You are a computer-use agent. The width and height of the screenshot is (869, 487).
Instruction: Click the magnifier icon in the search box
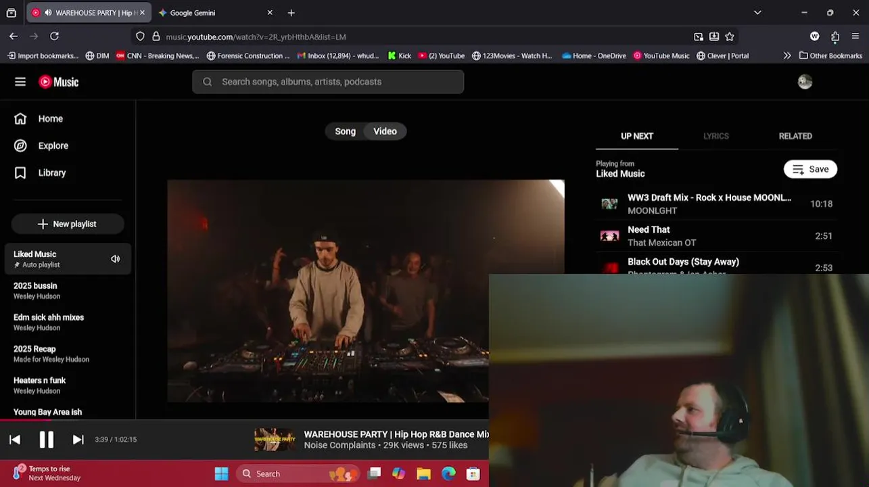point(208,82)
